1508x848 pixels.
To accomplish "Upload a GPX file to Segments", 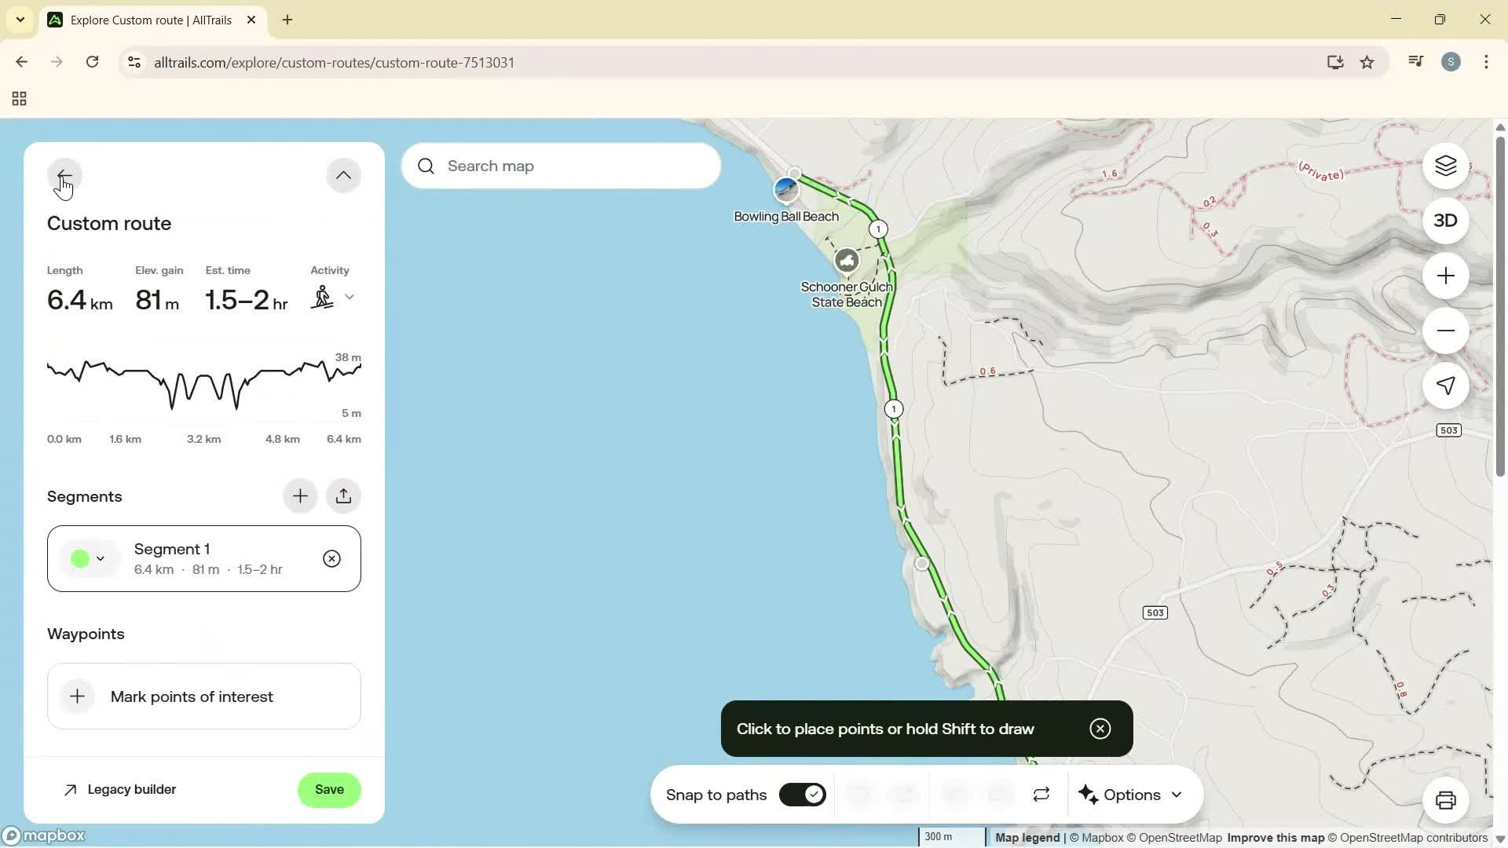I will click(344, 495).
